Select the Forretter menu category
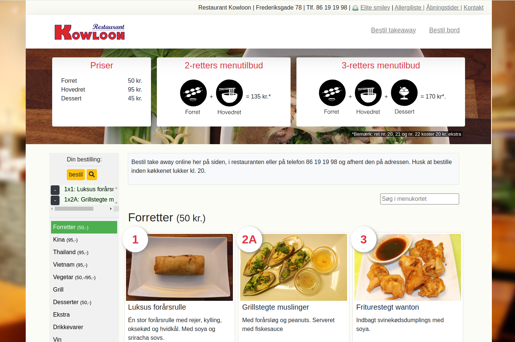This screenshot has width=515, height=342. [84, 227]
